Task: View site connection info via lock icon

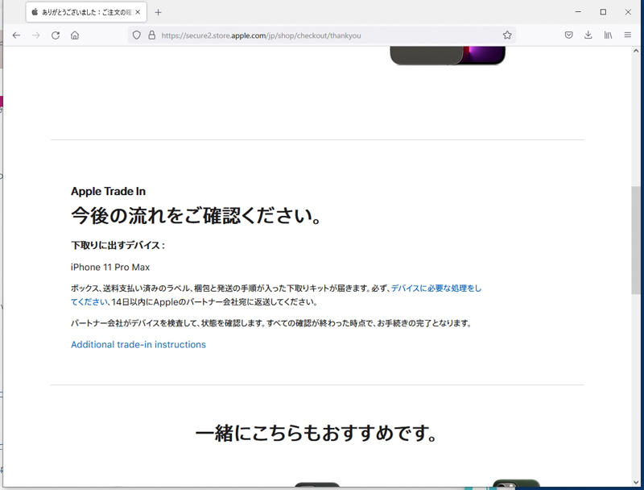Action: tap(151, 35)
